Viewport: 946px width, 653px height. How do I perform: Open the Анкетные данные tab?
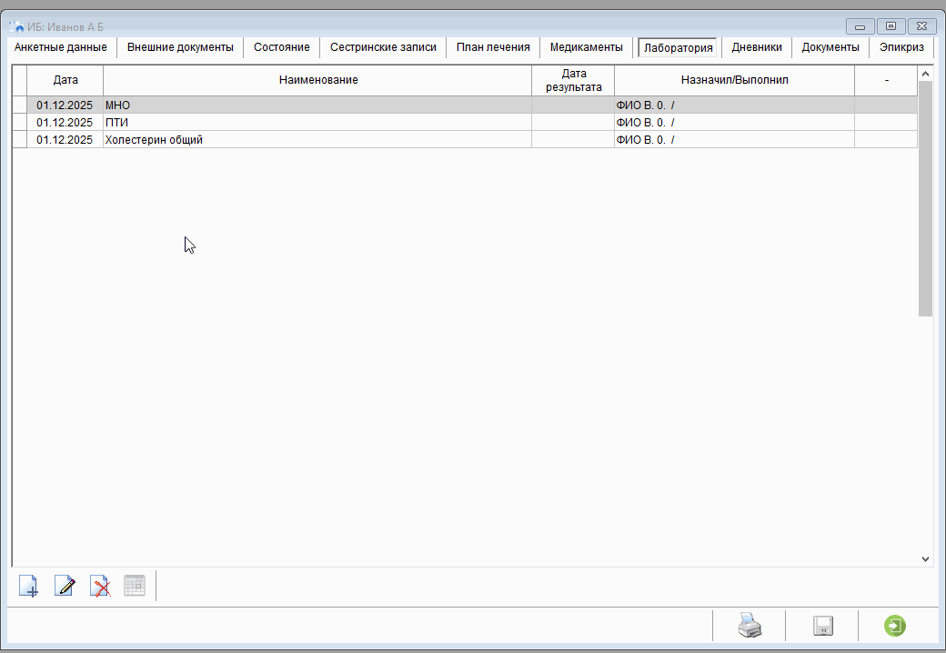tap(61, 47)
